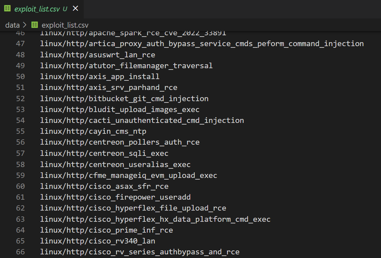Click the green CSV icon on the editor tab
381x258 pixels.
point(7,8)
